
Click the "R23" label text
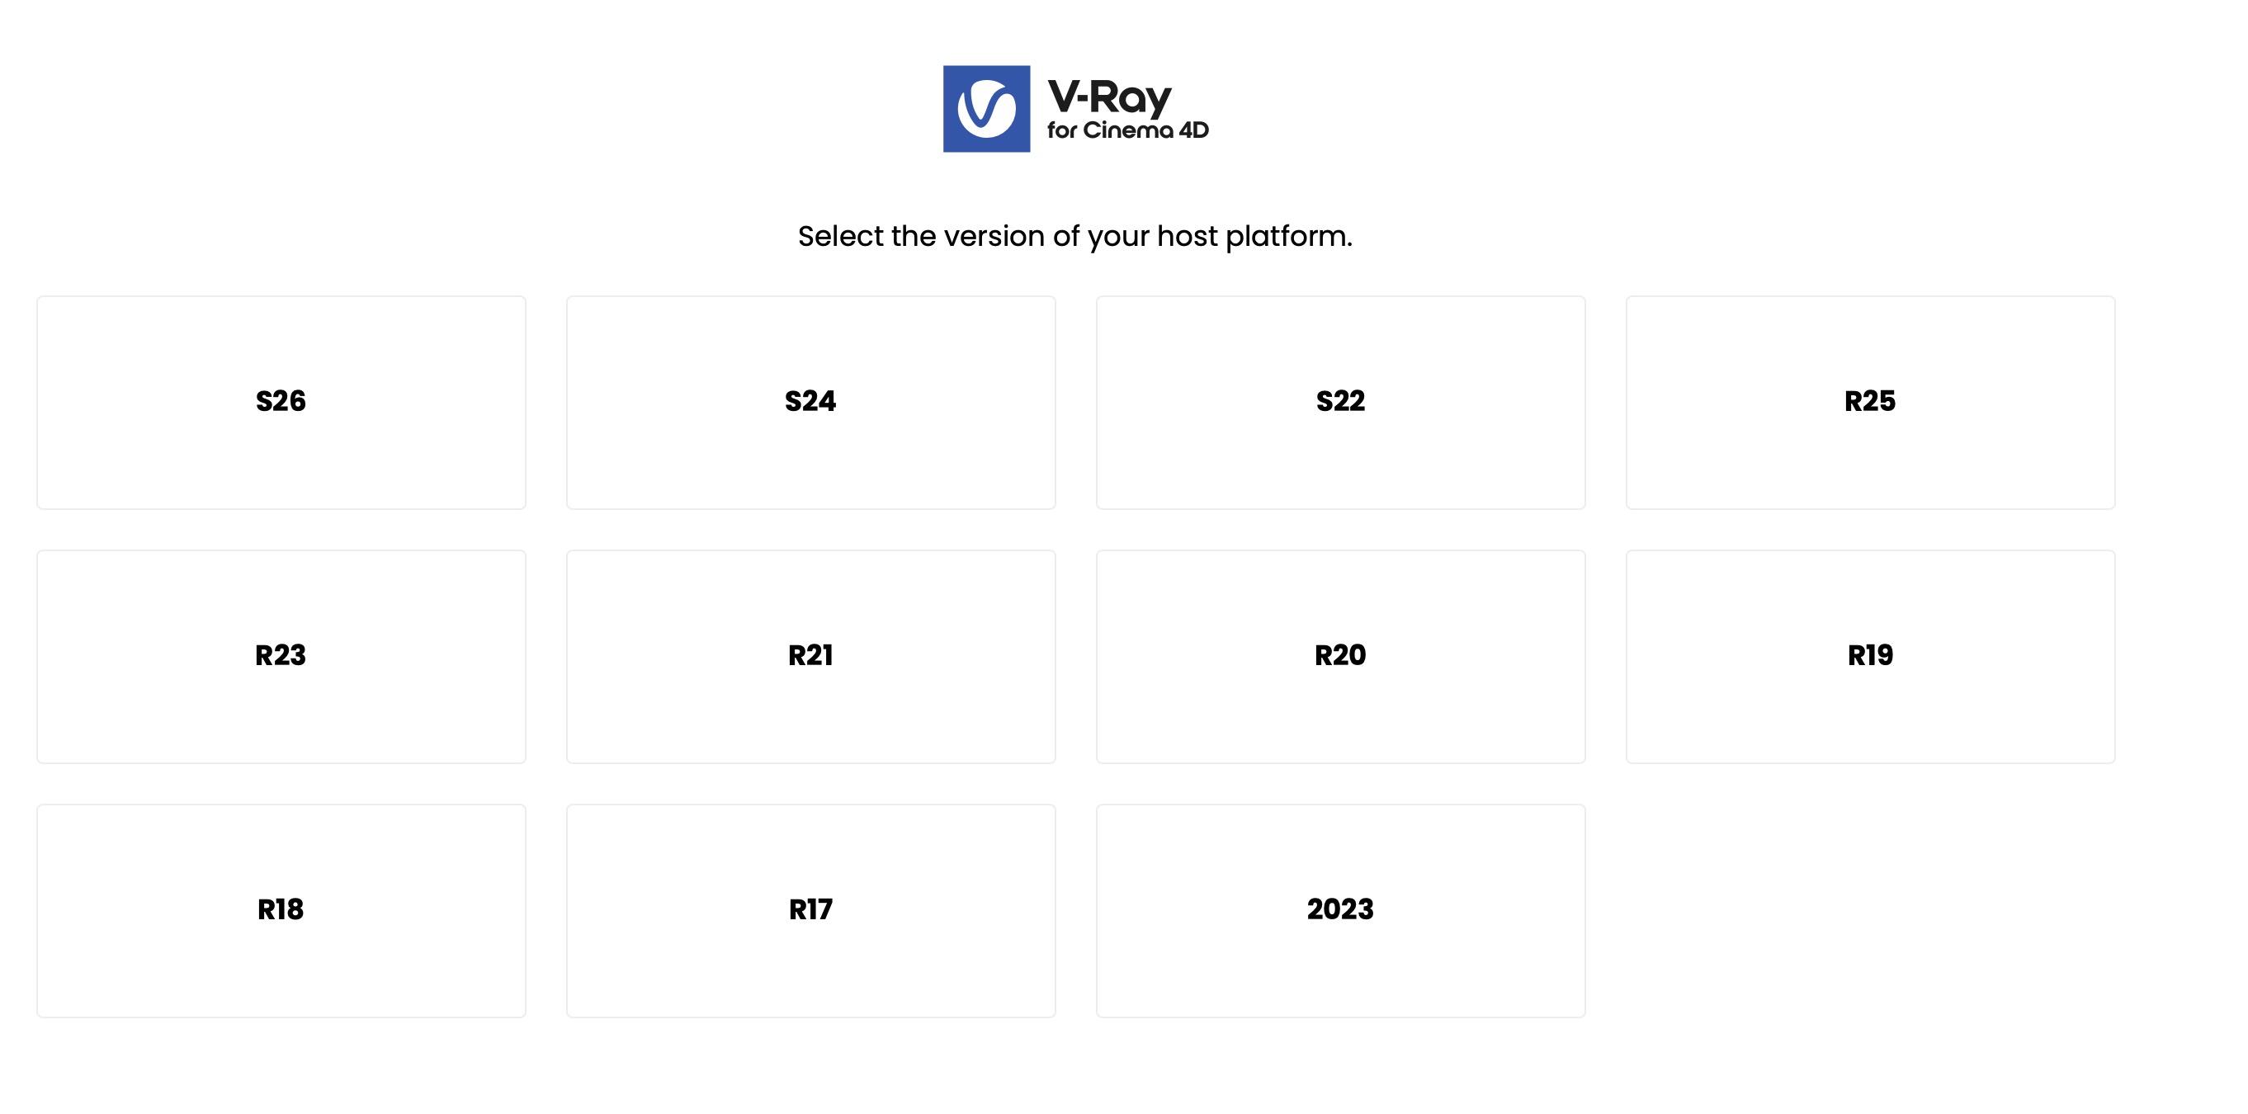click(x=281, y=656)
